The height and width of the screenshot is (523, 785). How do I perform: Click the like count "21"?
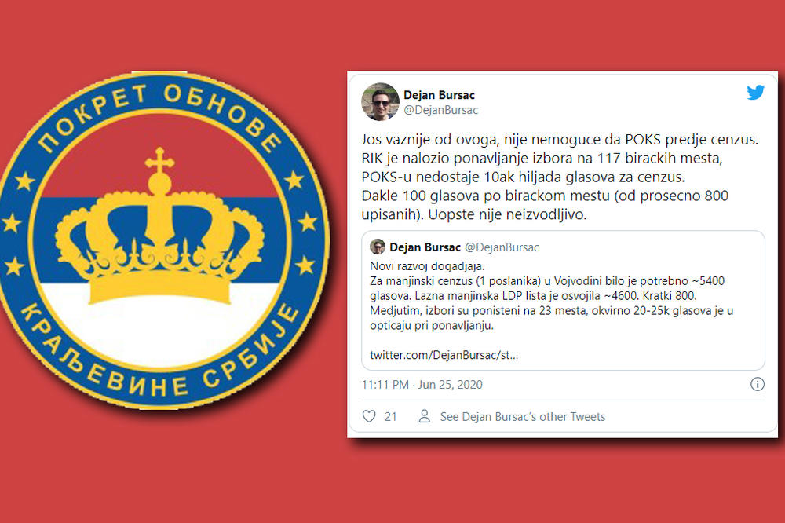pyautogui.click(x=389, y=417)
